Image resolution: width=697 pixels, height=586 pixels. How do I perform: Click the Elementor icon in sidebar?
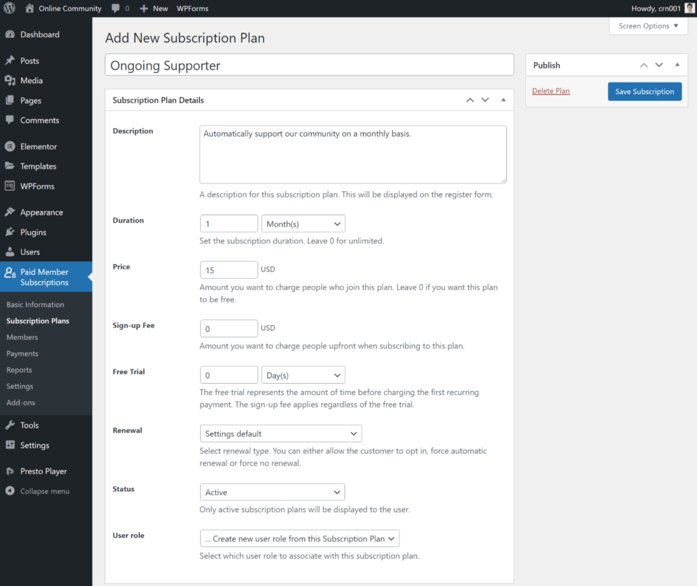point(10,146)
